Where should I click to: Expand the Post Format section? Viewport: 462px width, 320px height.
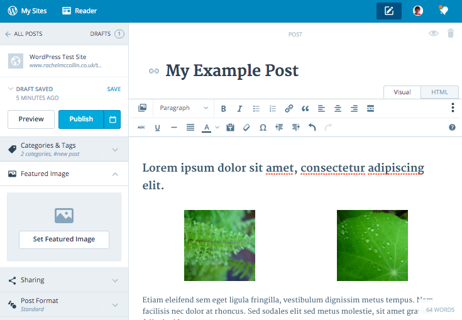64,305
